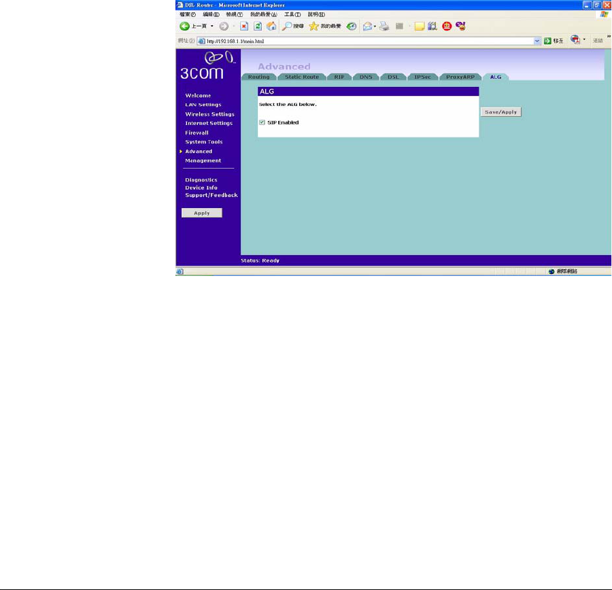Click the page icon in address bar
This screenshot has width=612, height=590.
(x=202, y=41)
